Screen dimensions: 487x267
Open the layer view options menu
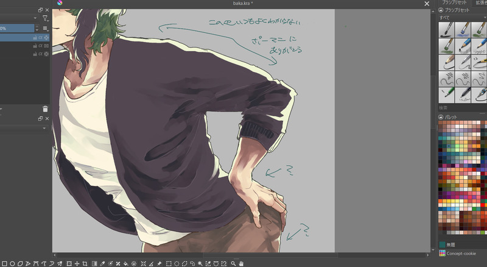coord(45,29)
